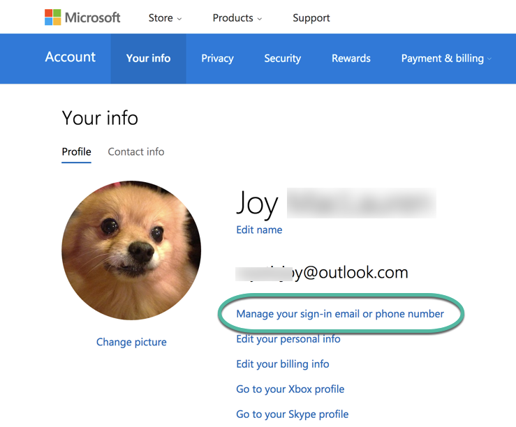Click the Microsoft logo
Viewport: 516px width, 427px height.
click(x=82, y=17)
